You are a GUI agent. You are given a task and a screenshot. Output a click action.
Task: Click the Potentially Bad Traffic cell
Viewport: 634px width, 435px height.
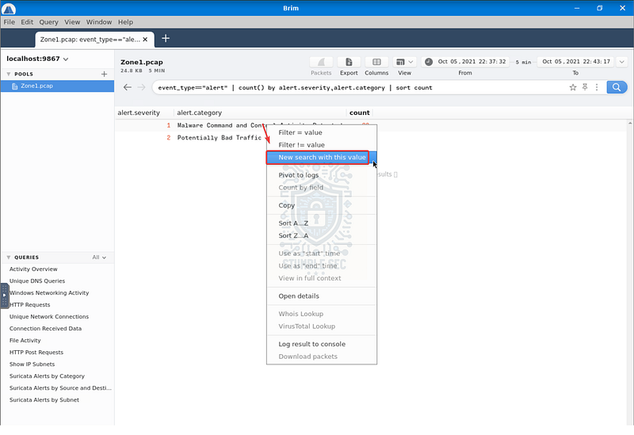[220, 138]
